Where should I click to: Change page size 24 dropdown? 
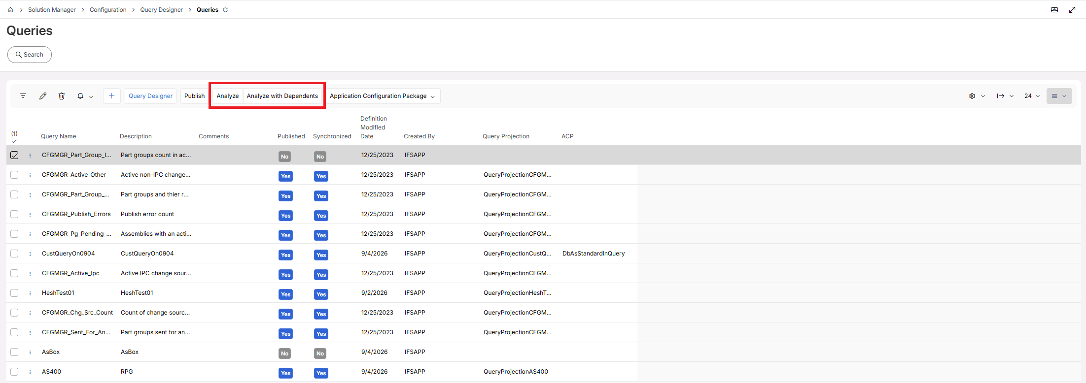pos(1032,96)
